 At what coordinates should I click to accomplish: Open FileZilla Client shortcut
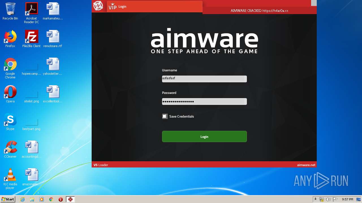(x=31, y=39)
